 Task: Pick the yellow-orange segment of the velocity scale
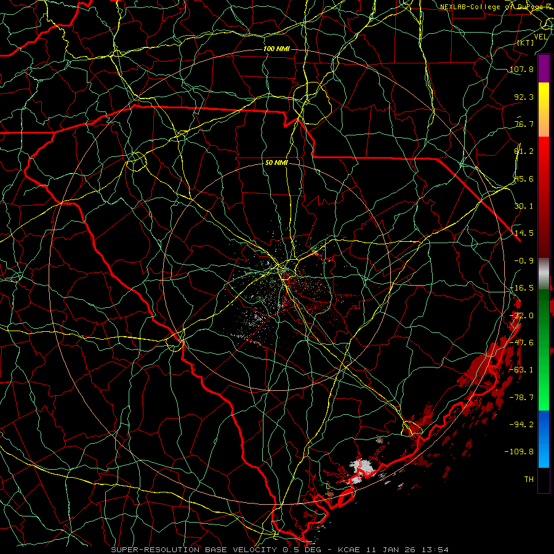544,110
